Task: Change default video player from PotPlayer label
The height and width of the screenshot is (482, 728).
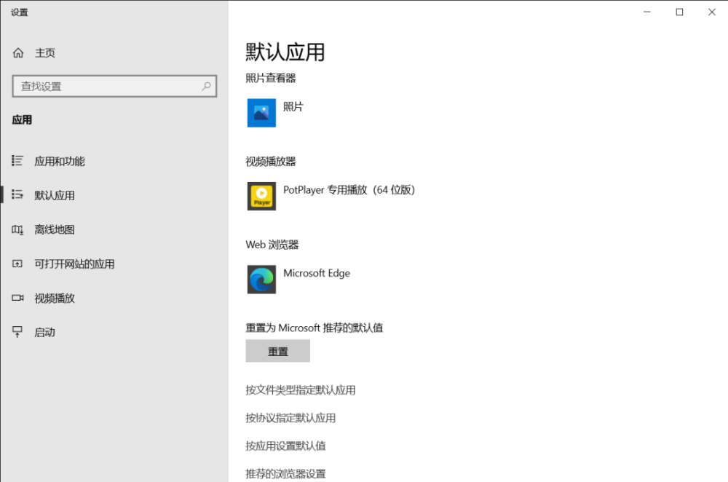Action: (349, 190)
